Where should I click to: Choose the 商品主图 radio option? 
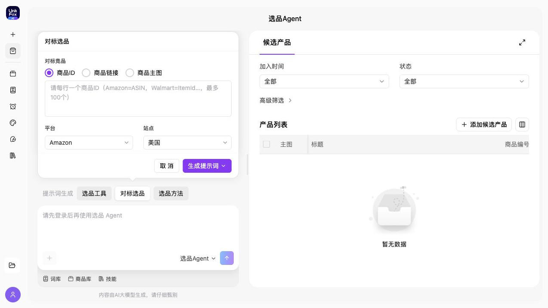(x=130, y=73)
